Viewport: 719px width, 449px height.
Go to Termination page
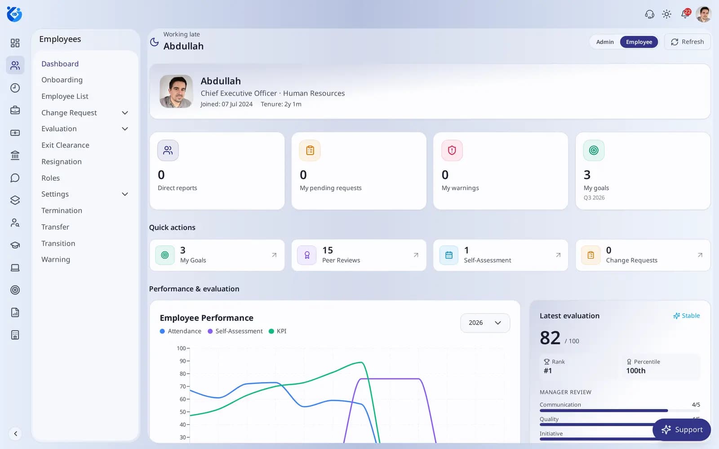coord(62,211)
